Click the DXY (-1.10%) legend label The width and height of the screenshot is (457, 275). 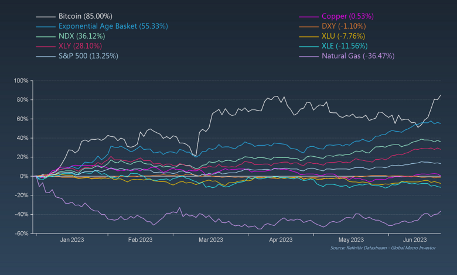(343, 26)
